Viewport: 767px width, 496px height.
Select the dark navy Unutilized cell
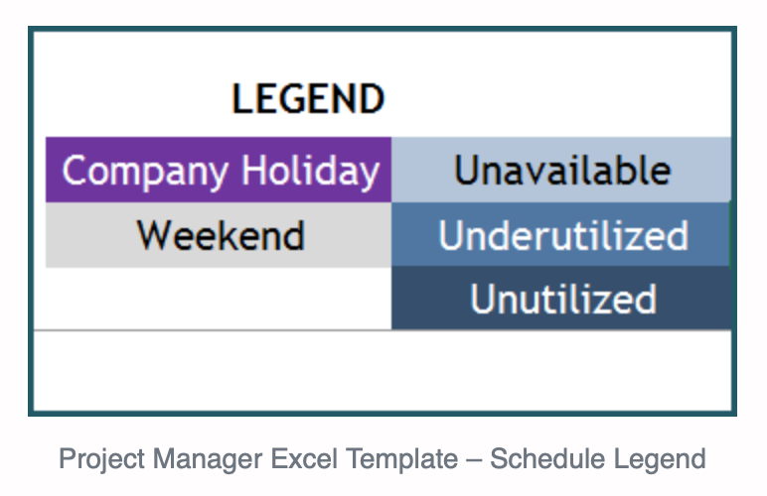point(561,299)
